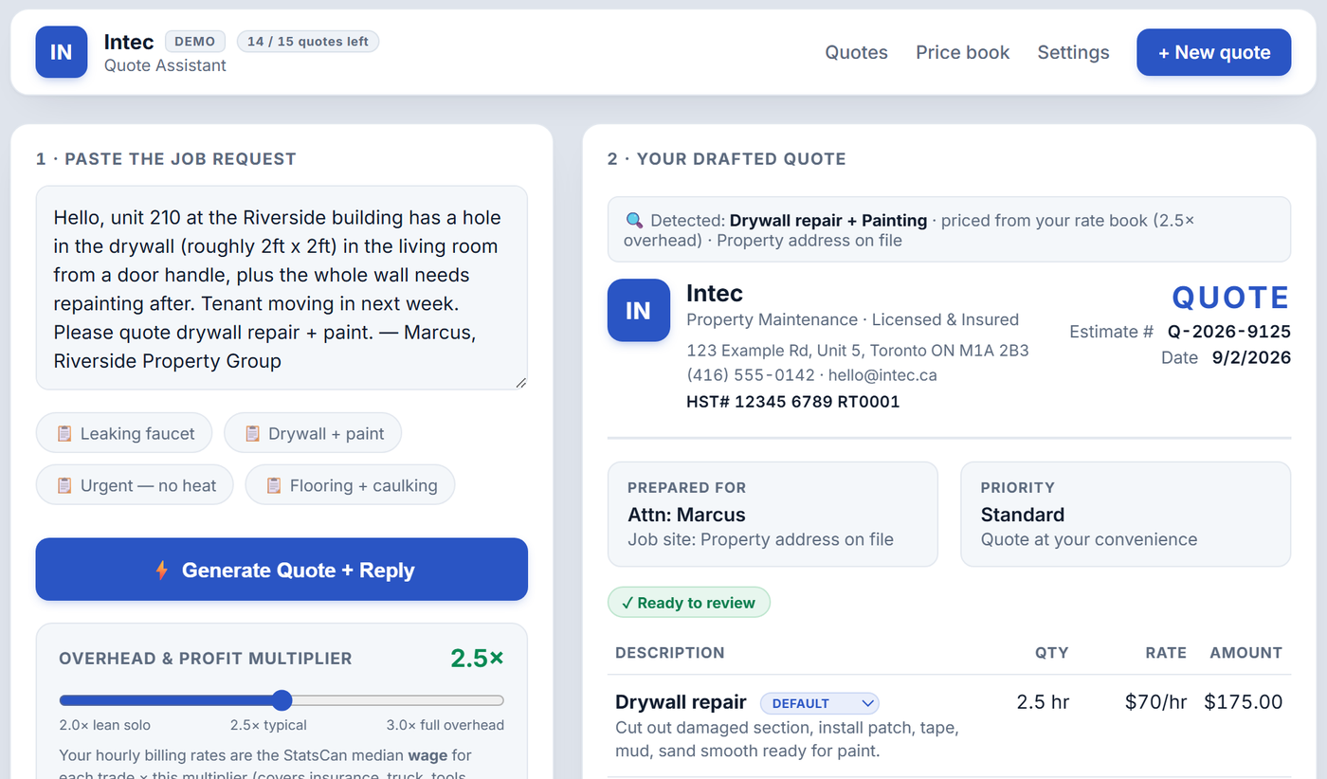Click the DESCRIPTION column header

point(669,653)
